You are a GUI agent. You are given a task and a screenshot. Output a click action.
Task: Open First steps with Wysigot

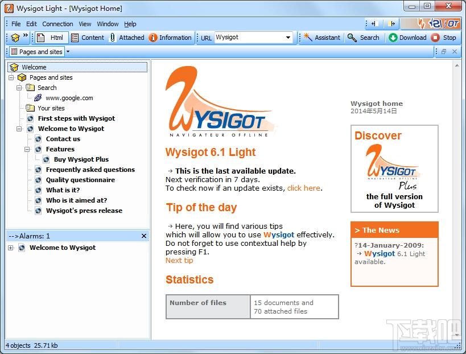pos(76,118)
